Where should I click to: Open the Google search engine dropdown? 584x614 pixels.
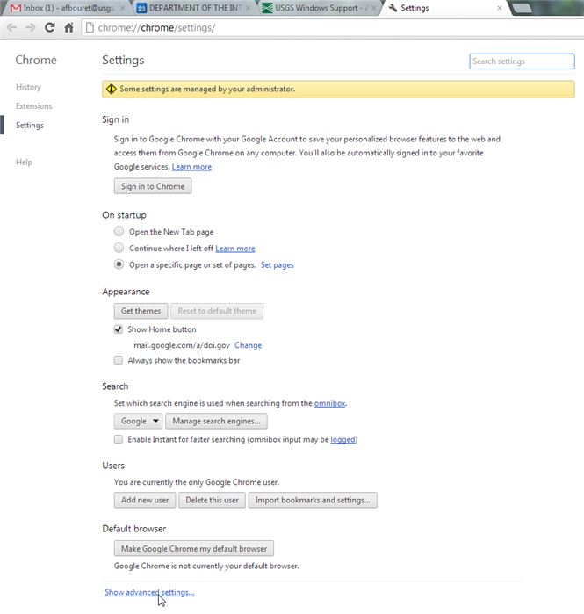[x=139, y=421]
